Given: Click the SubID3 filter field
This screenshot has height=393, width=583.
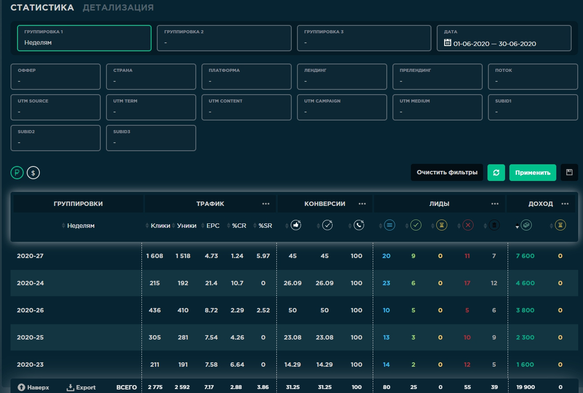Looking at the screenshot, I should pos(151,138).
